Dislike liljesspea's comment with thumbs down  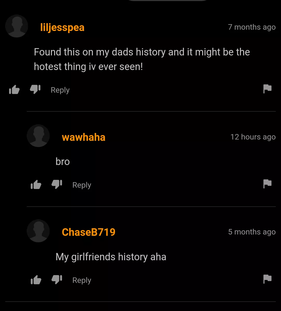click(x=35, y=90)
